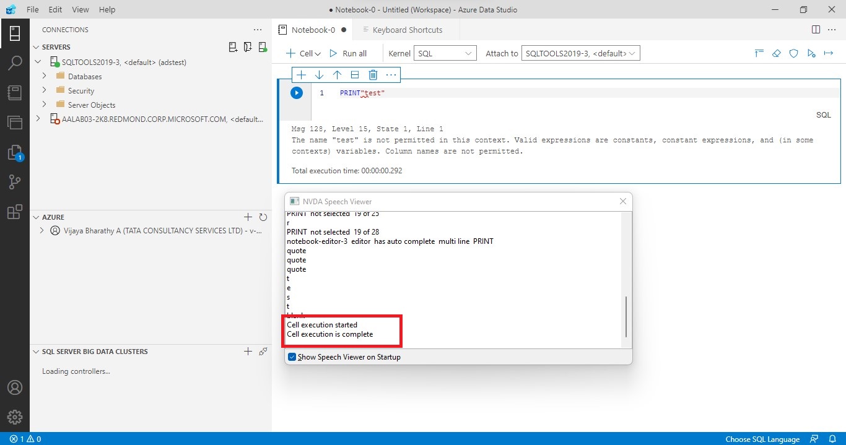Screen dimensions: 846x445
Task: Click Choose SQL Language in the status bar
Action: (x=762, y=439)
